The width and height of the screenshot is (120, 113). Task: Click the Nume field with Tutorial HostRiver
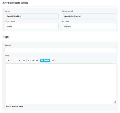[x=32, y=16]
